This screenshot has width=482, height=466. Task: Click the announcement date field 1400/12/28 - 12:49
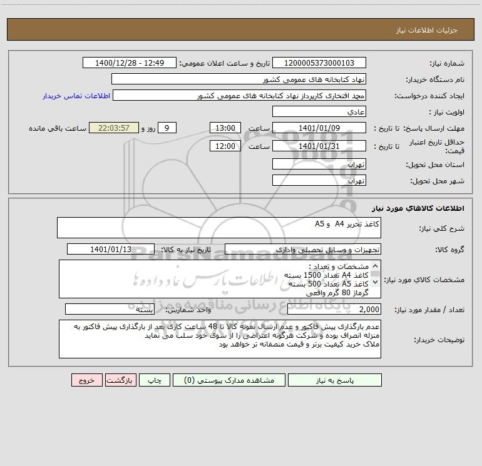click(x=130, y=63)
